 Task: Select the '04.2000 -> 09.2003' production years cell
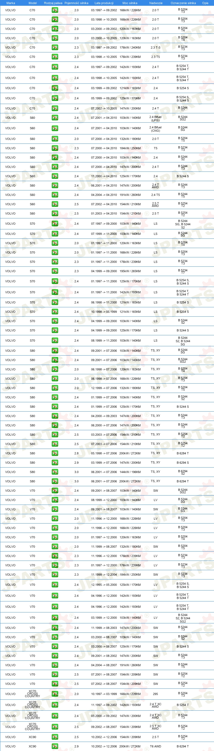[104, 416]
